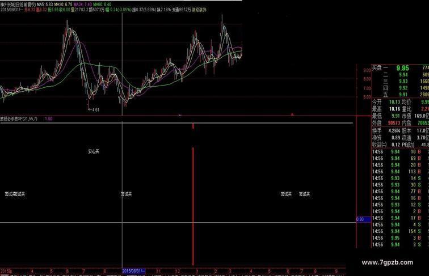
Task: Click the 收益(二) 0.12 earnings value
Action: 386,145
